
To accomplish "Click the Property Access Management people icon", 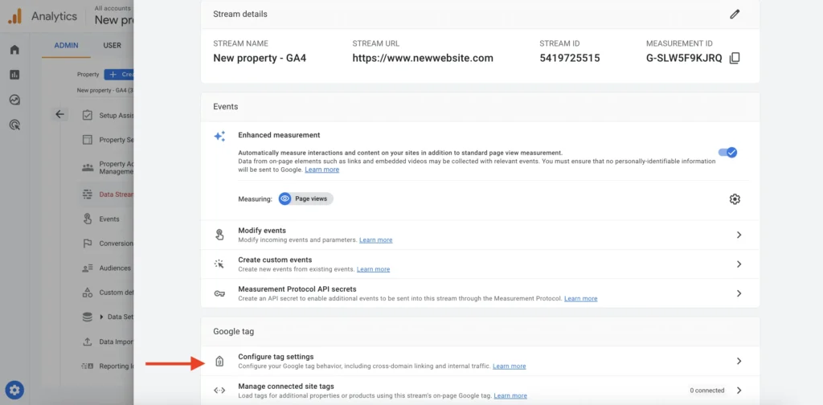I will 88,168.
